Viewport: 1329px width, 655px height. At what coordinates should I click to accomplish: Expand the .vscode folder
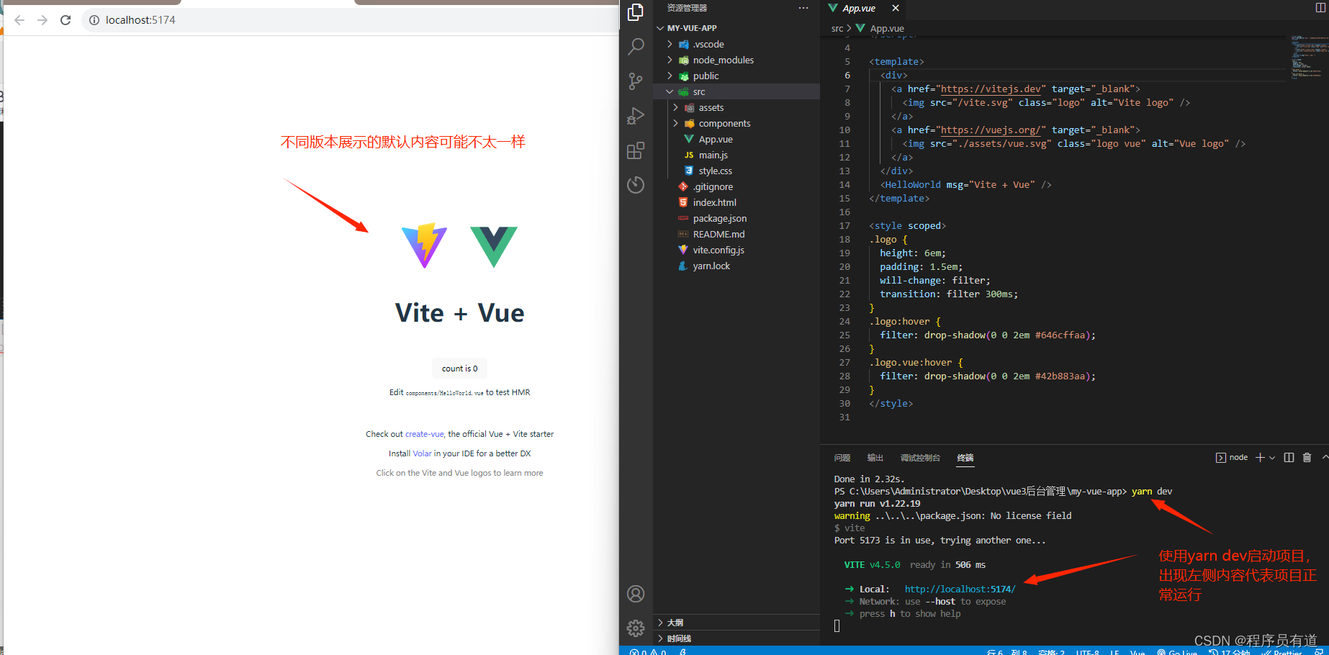(670, 44)
